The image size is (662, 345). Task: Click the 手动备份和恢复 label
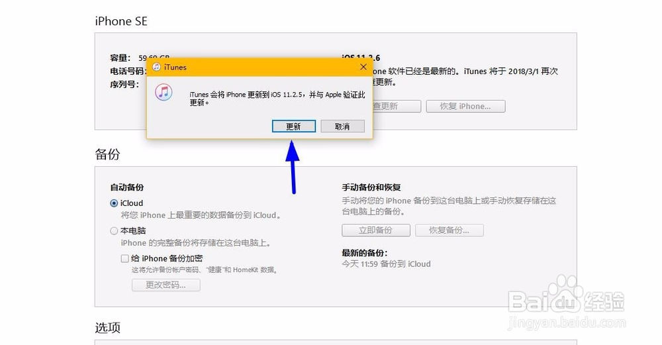point(371,187)
